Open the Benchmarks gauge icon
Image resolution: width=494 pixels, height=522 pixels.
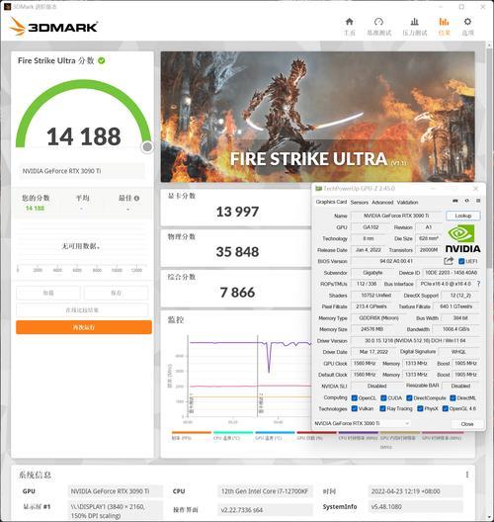379,22
